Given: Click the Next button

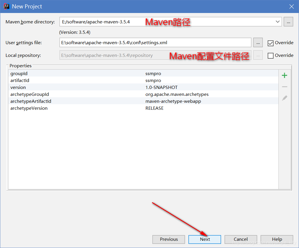Looking at the screenshot, I should [x=205, y=239].
